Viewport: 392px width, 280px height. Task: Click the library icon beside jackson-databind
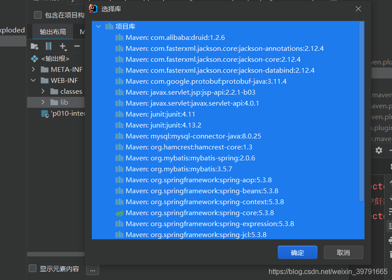[x=119, y=71]
